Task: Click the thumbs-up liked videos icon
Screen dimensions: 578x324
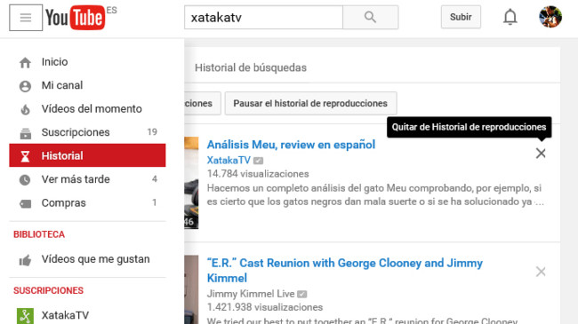Action: [x=25, y=260]
